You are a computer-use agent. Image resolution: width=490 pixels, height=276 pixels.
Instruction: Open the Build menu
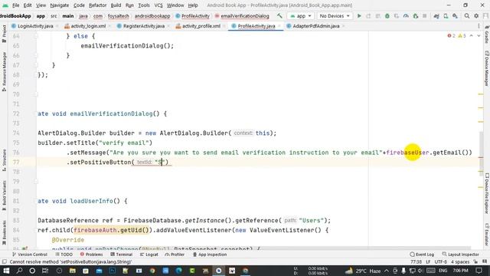click(116, 5)
